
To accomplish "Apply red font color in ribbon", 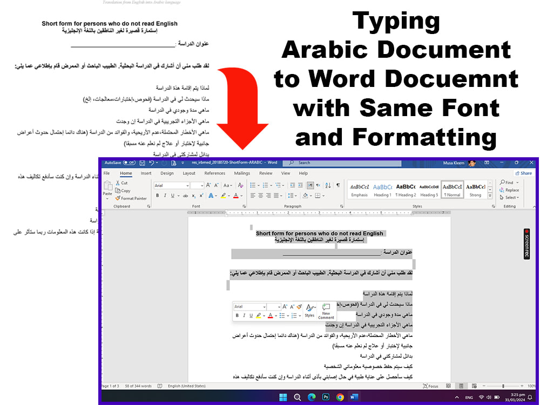I will 236,195.
